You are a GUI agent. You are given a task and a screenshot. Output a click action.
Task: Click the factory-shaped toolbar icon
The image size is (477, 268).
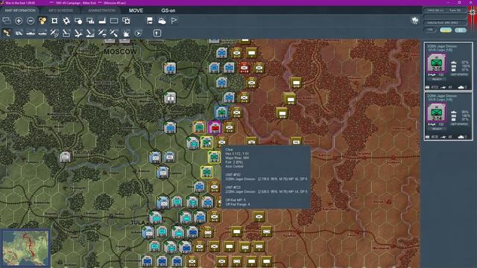pos(102,21)
